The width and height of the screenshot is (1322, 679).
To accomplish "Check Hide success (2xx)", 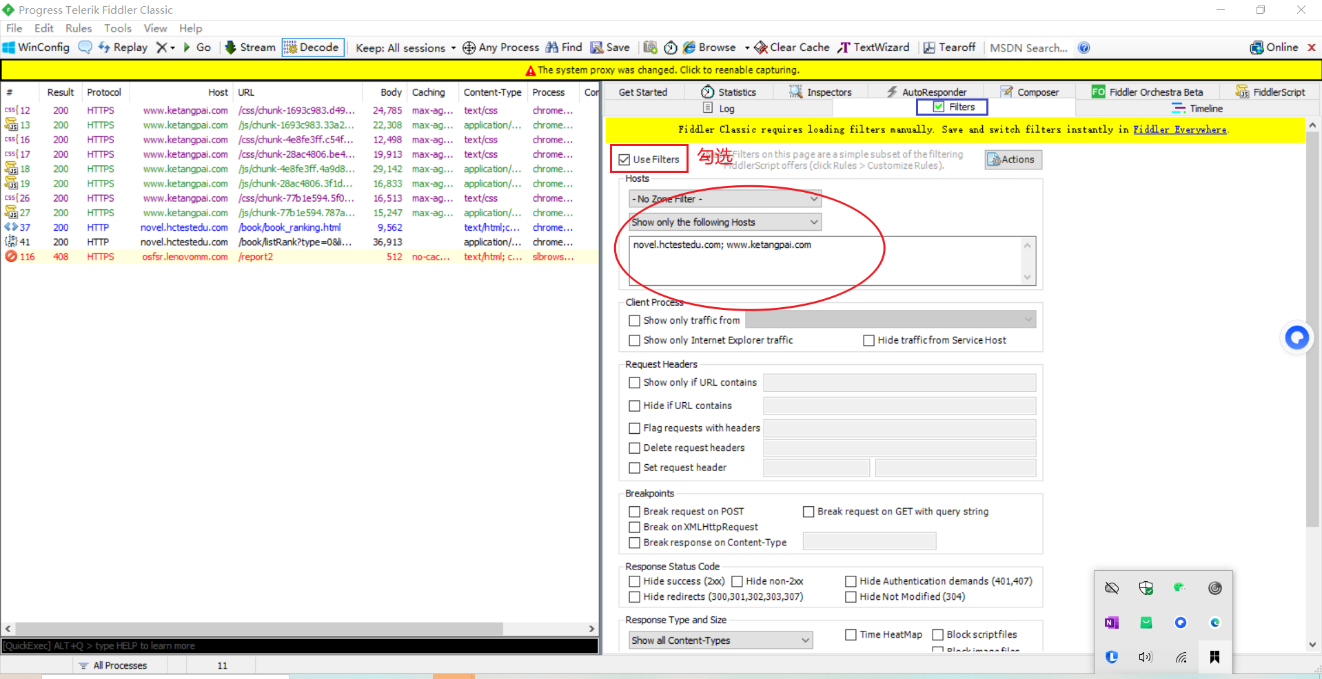I will coord(635,582).
